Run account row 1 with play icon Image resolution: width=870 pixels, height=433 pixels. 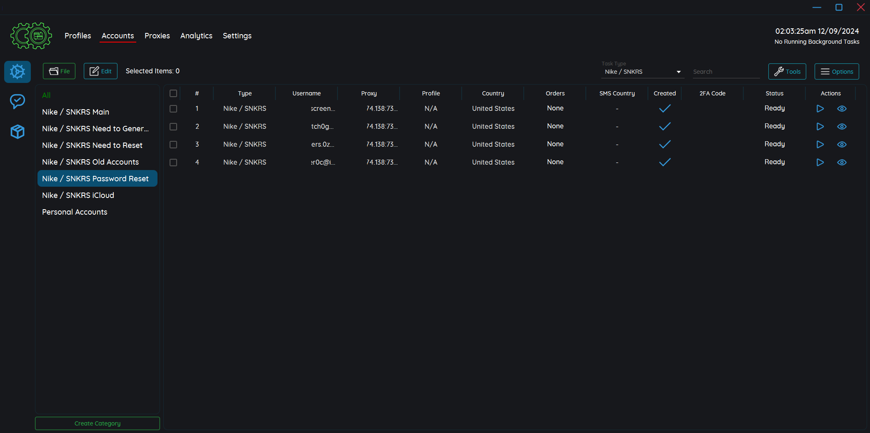pos(820,109)
